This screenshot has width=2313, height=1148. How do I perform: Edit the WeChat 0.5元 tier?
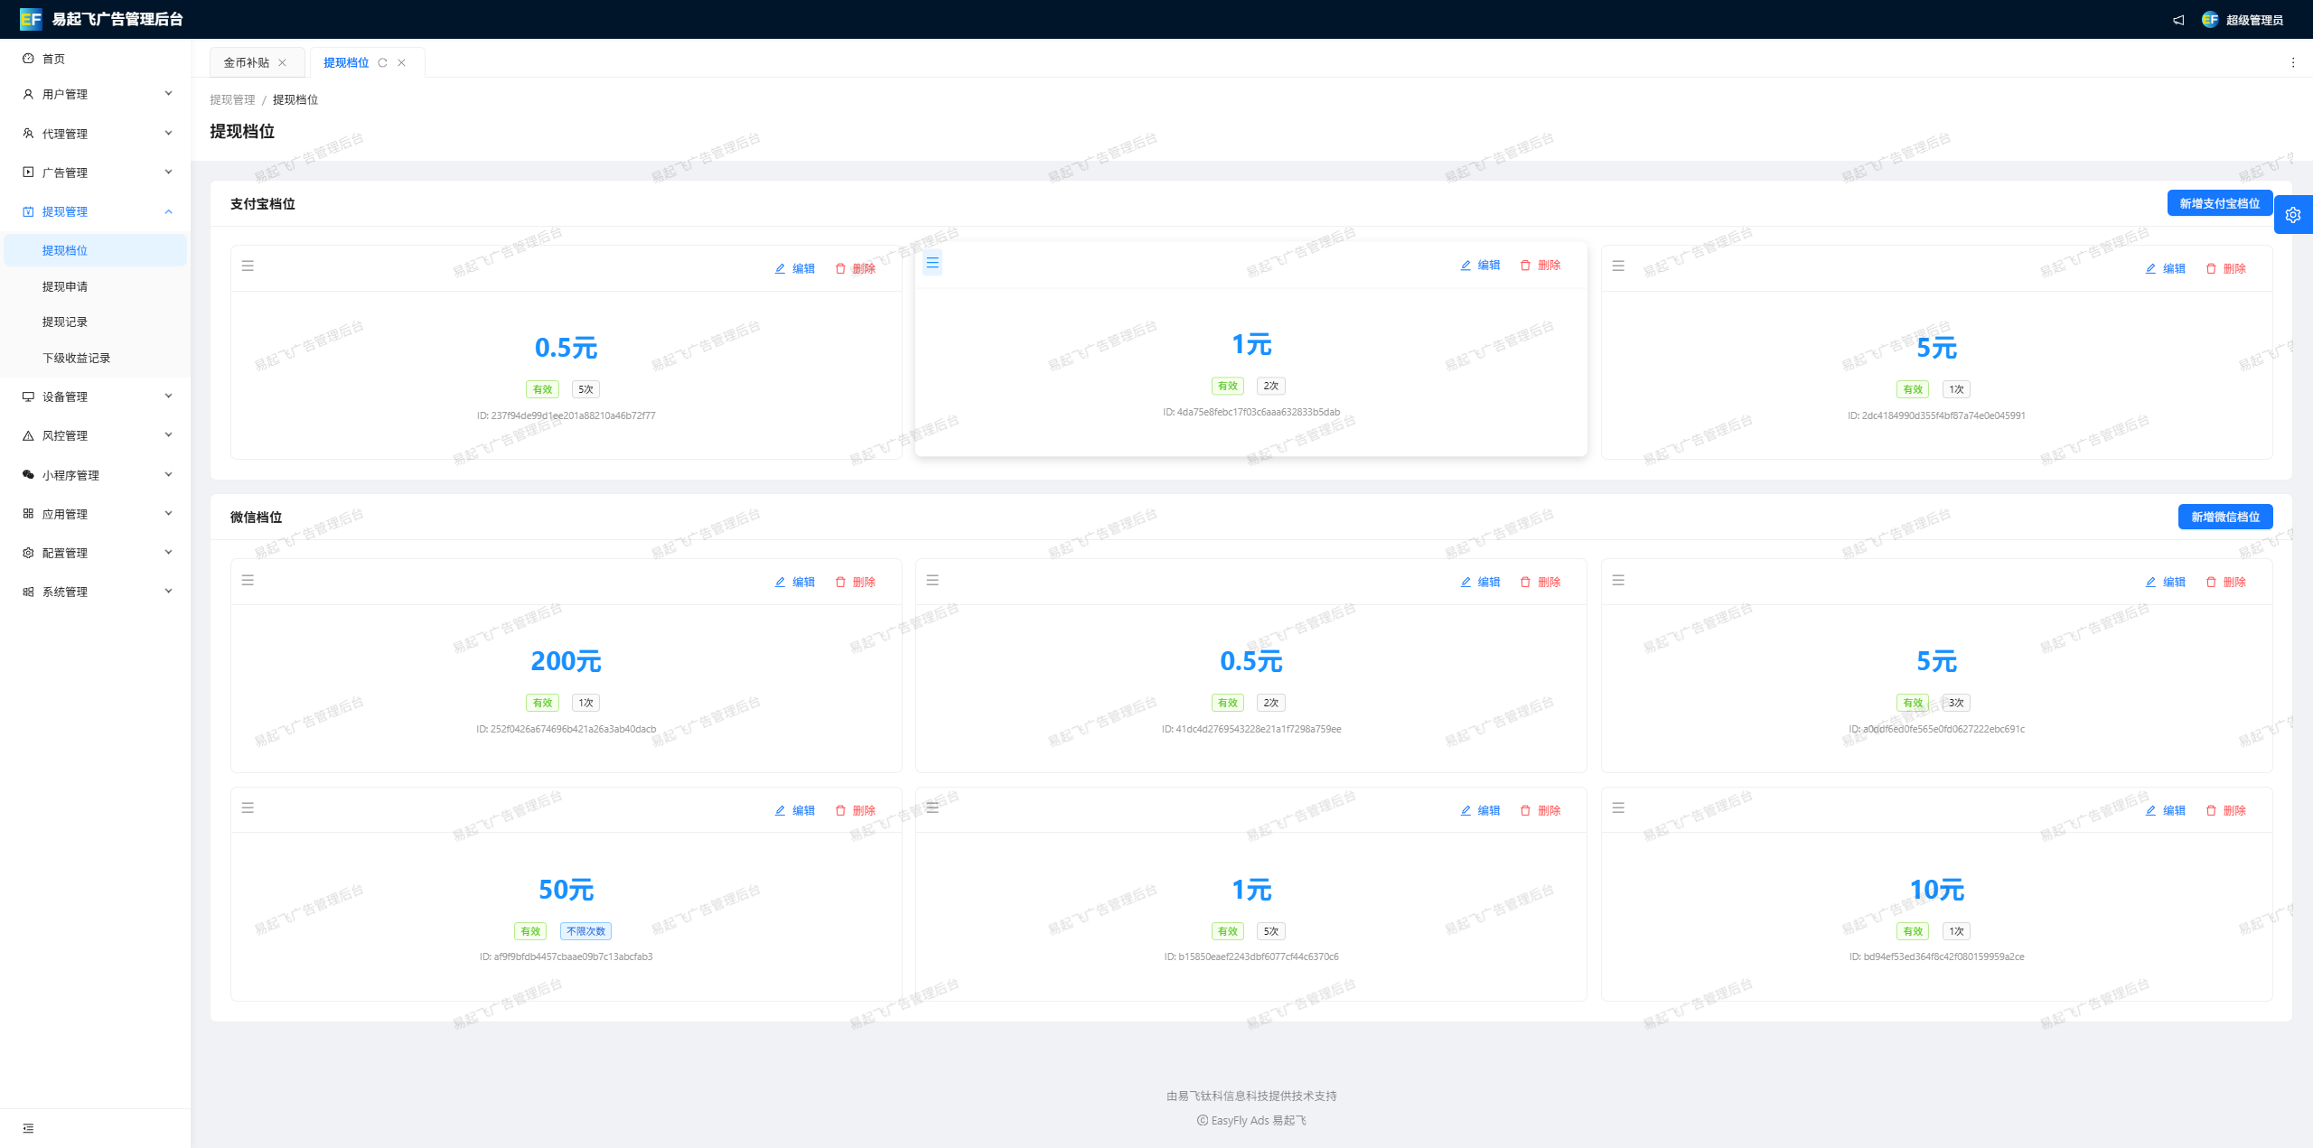(x=1480, y=582)
